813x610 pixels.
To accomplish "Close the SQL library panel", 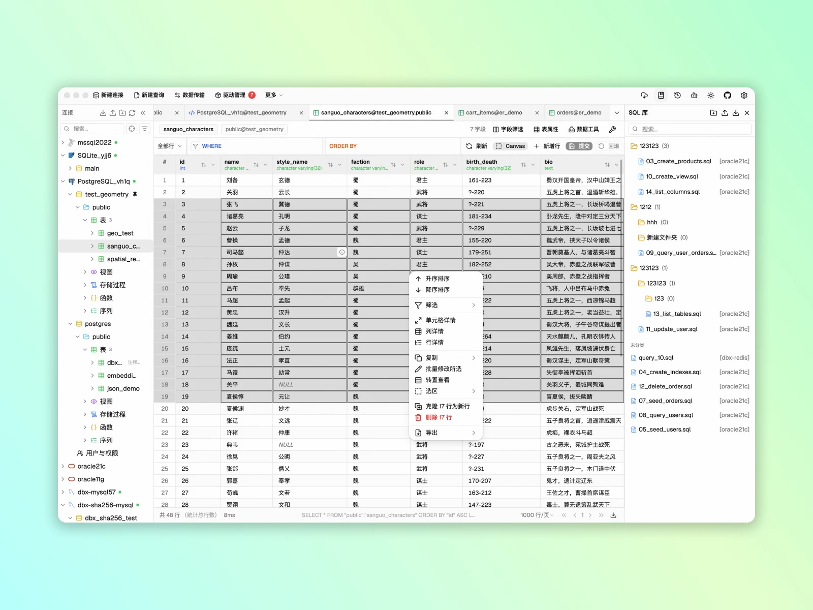I will (747, 113).
